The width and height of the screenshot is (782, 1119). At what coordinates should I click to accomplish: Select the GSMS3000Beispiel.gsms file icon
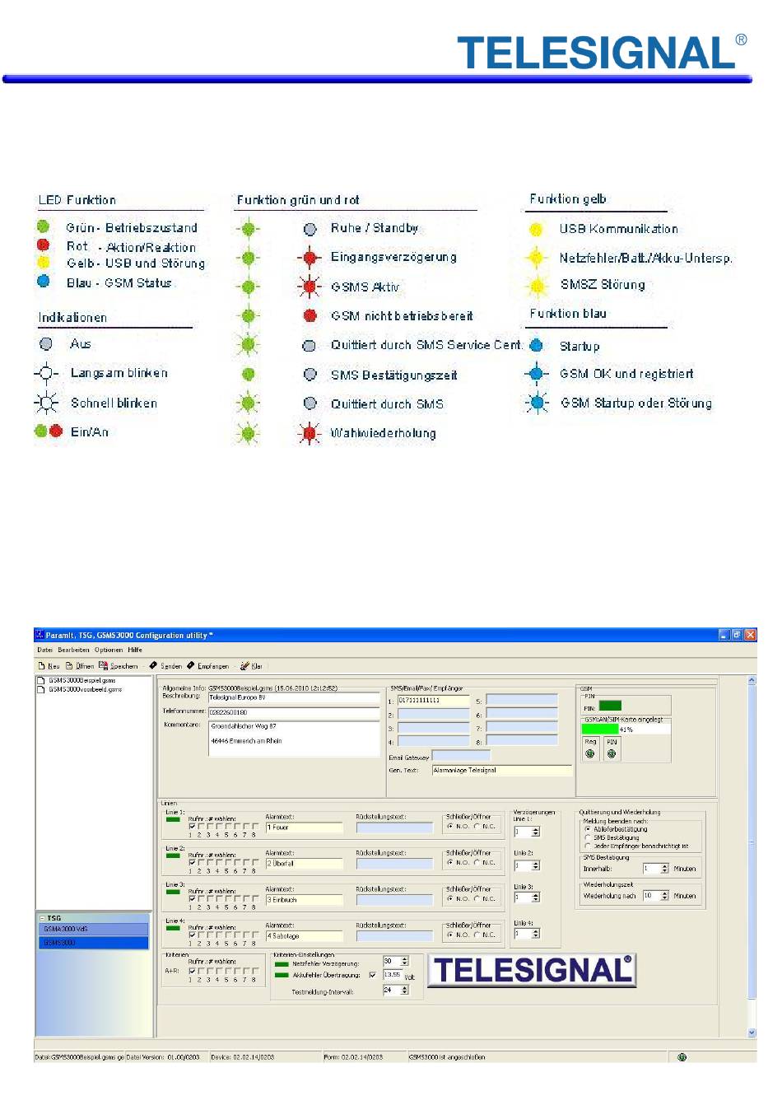click(x=41, y=681)
